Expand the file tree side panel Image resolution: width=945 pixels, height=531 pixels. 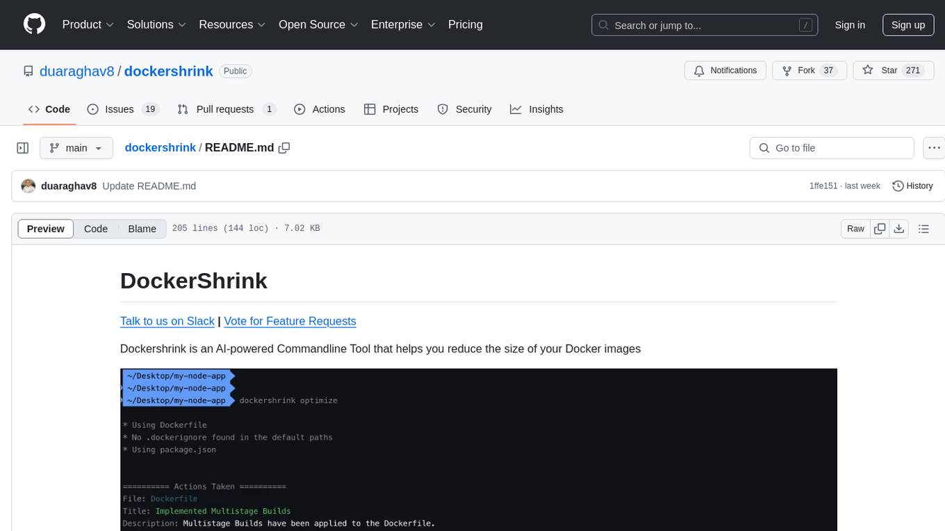(x=23, y=148)
